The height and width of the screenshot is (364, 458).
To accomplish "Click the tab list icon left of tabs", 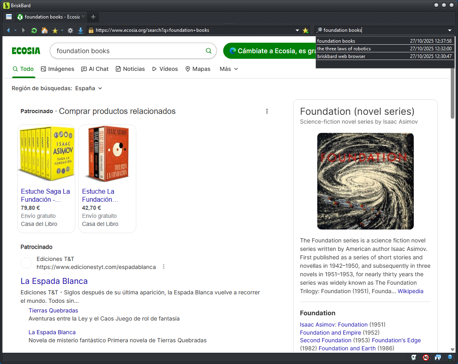I will click(x=9, y=17).
